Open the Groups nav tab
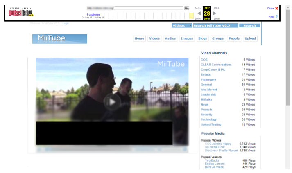 218,38
